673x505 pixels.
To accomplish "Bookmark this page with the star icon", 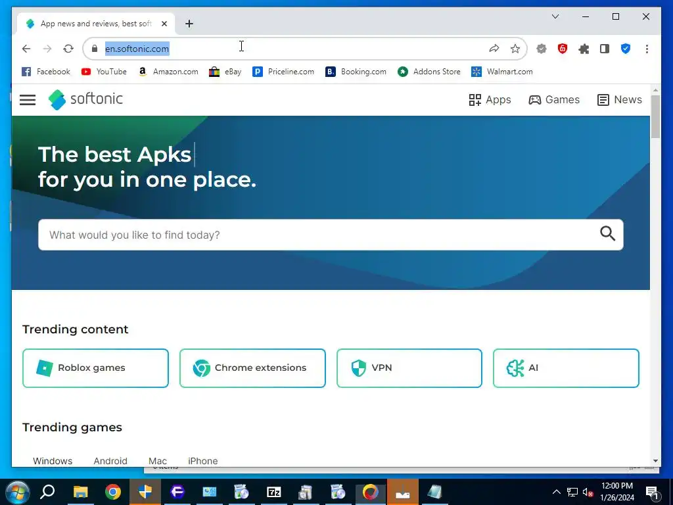I will click(x=515, y=49).
